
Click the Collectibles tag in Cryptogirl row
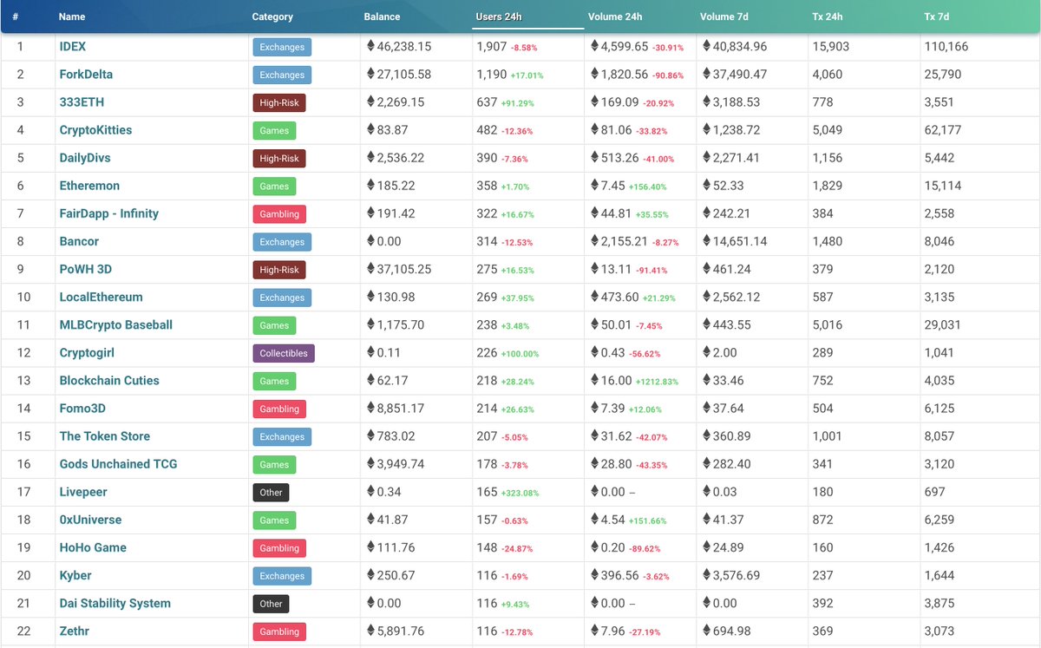(284, 353)
